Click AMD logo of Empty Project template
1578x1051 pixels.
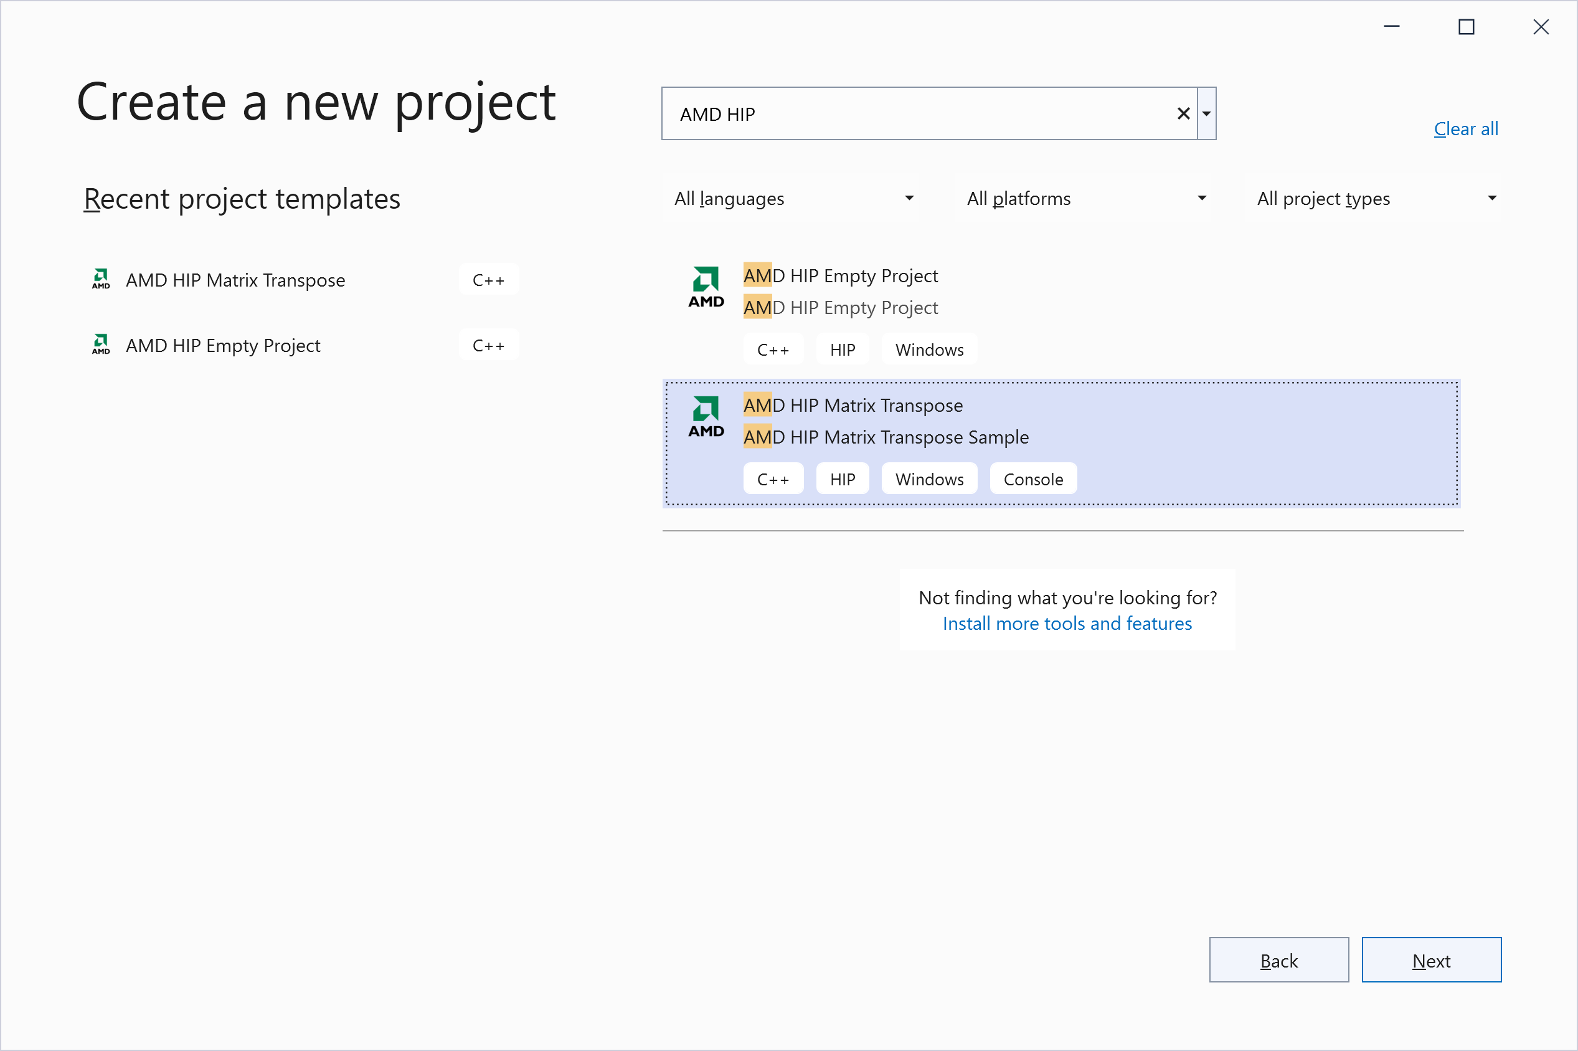click(x=706, y=287)
